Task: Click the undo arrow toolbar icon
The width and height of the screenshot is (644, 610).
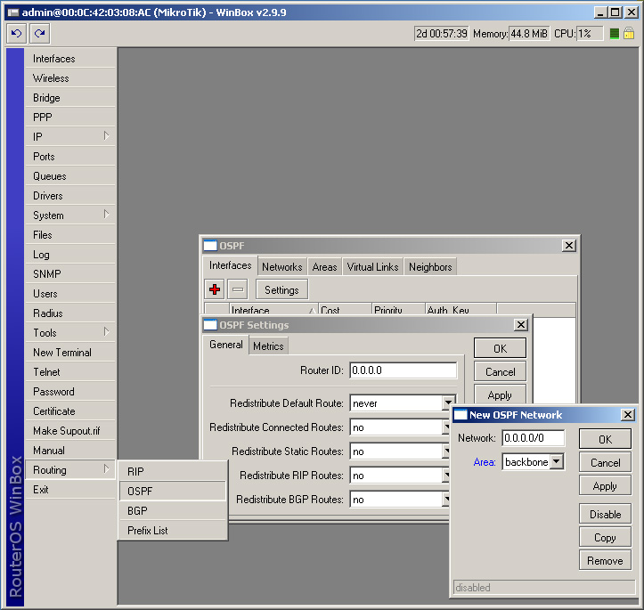Action: 17,33
